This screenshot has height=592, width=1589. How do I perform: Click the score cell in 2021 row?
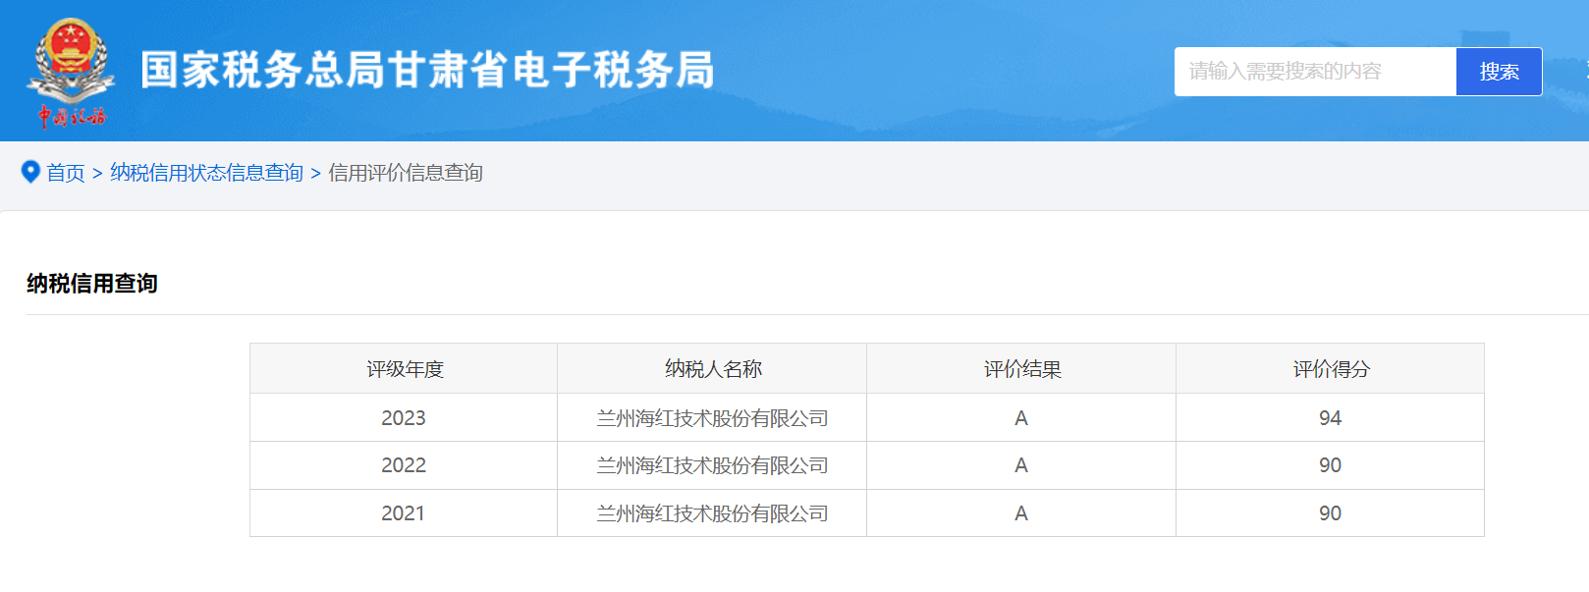[1330, 513]
